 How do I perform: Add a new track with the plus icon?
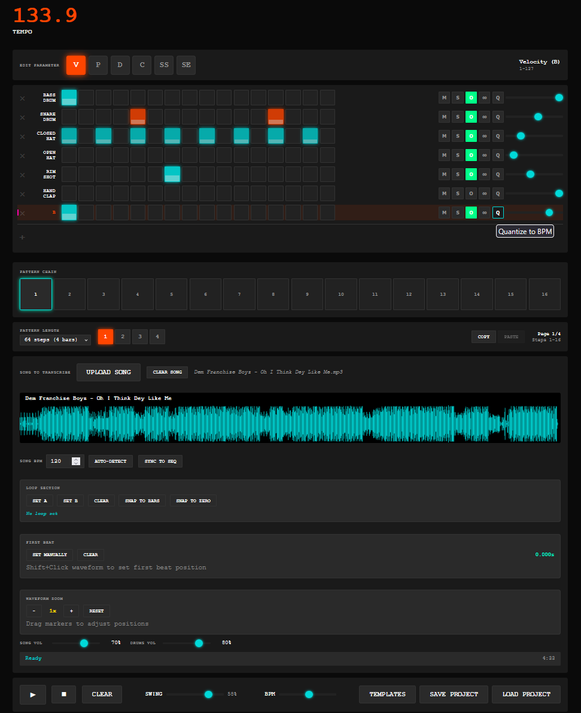click(x=22, y=237)
